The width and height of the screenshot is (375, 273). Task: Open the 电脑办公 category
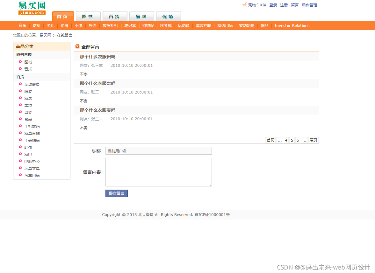pyautogui.click(x=32, y=161)
